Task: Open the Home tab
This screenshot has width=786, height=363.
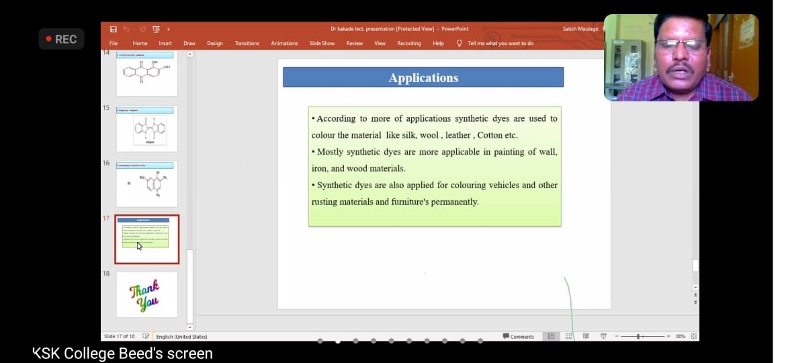Action: click(140, 43)
